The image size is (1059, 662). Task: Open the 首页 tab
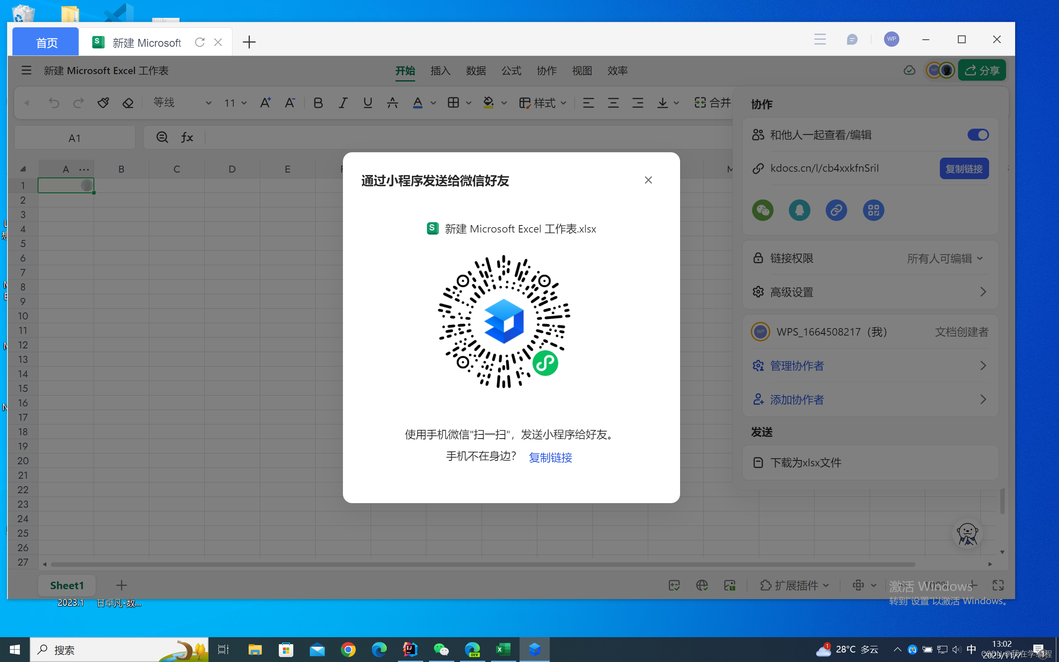(46, 43)
